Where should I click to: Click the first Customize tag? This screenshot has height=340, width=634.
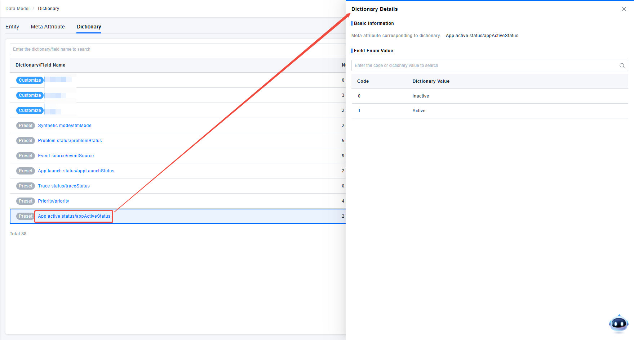click(30, 80)
